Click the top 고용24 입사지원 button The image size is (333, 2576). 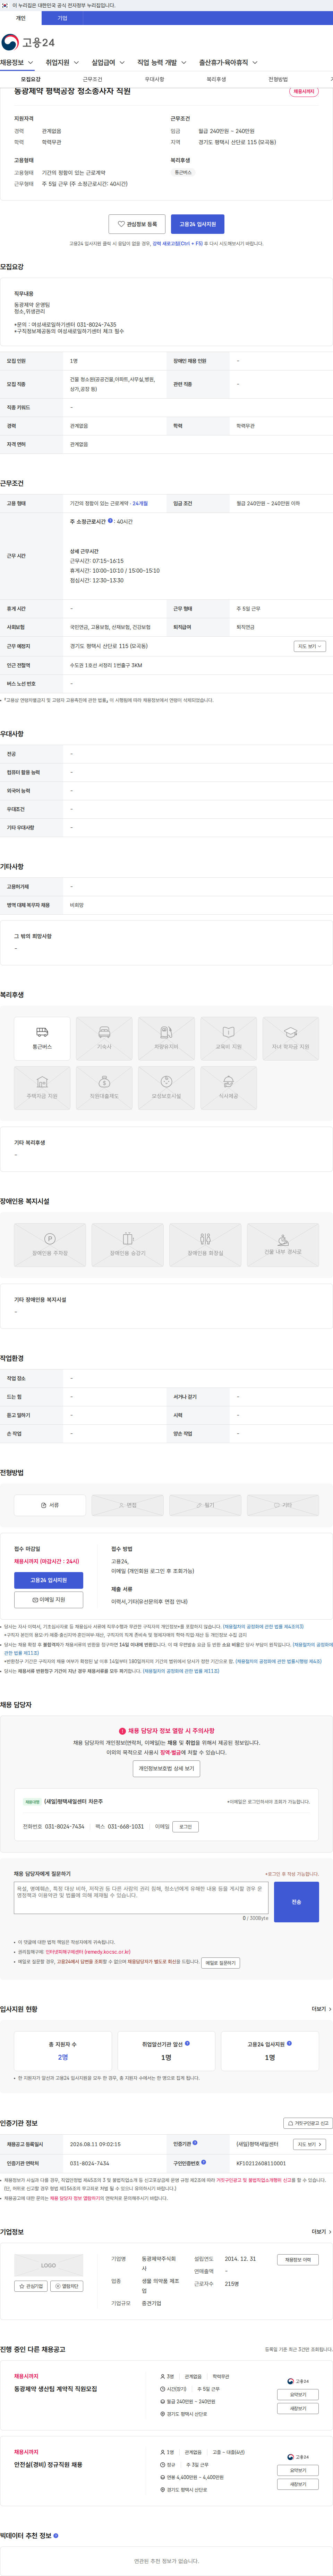197,224
